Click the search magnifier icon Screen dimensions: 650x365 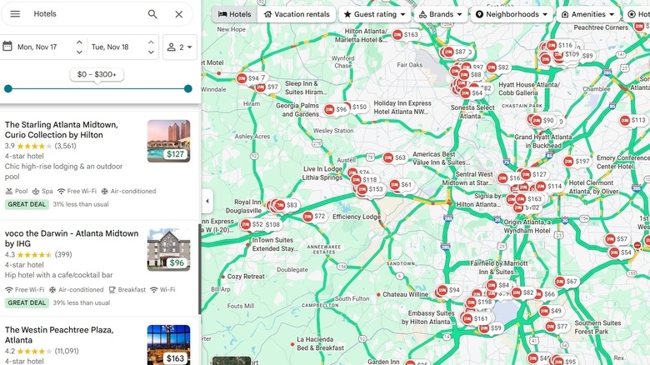152,14
